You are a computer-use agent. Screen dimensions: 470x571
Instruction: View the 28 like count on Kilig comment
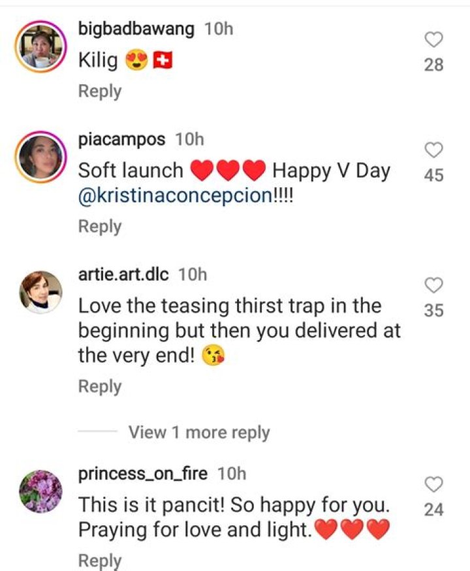coord(433,65)
